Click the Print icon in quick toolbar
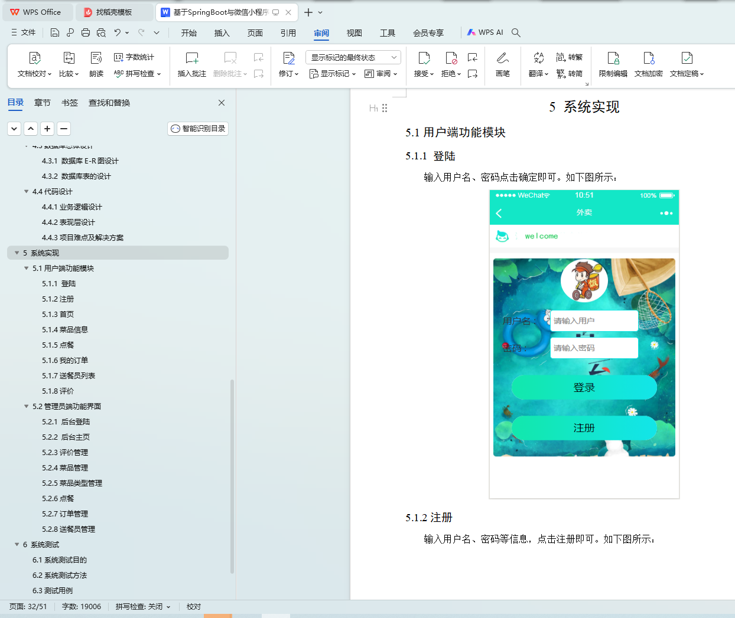This screenshot has width=735, height=618. coord(86,32)
